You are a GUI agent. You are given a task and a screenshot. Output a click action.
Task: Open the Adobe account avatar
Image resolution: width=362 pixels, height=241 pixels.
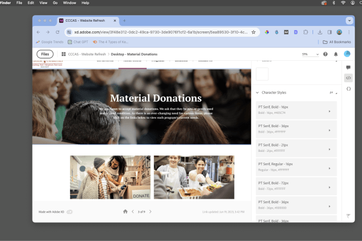[x=347, y=54]
